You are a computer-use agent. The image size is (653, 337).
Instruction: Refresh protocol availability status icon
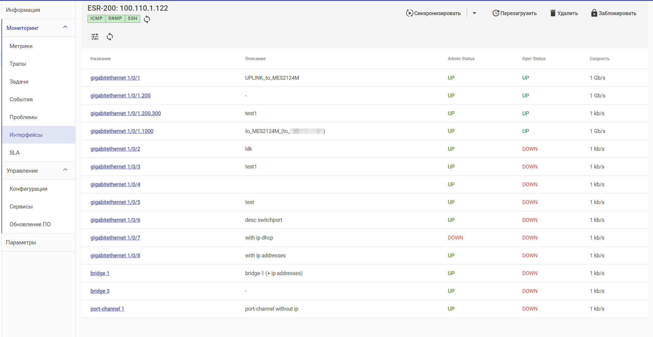tap(147, 19)
